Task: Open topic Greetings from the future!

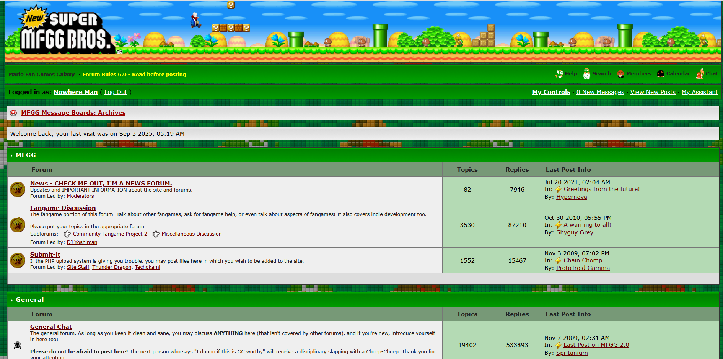Action: (x=602, y=189)
